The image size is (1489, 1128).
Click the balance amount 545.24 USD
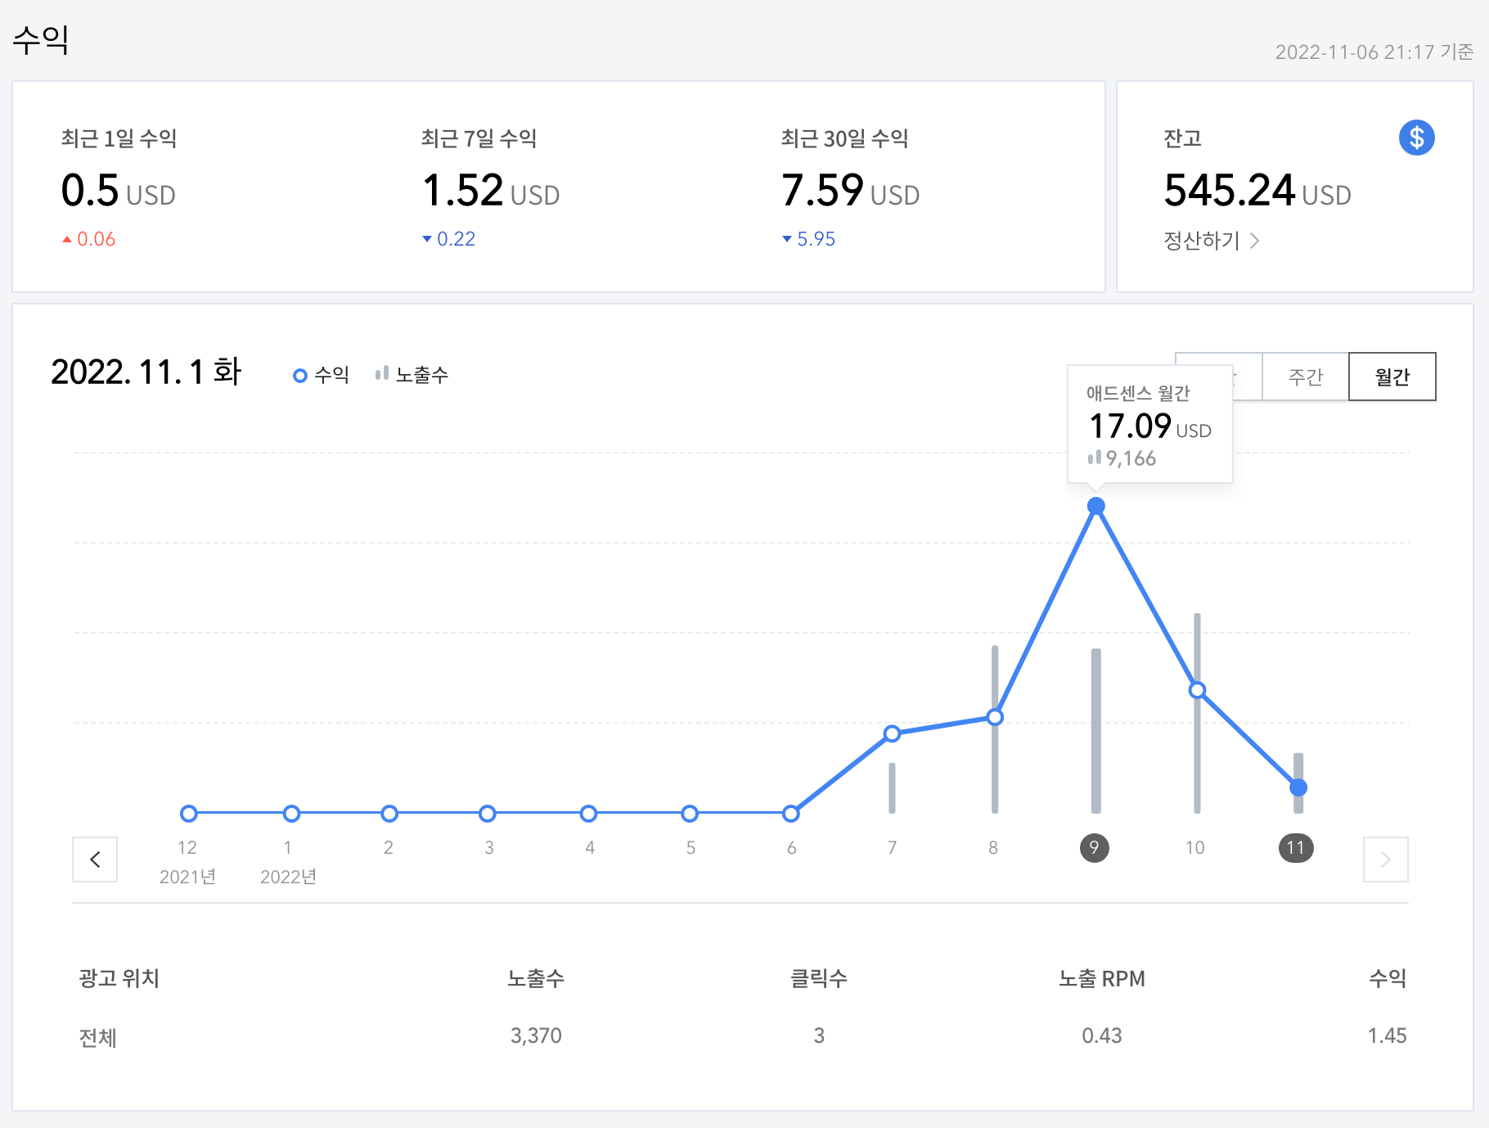[1257, 191]
